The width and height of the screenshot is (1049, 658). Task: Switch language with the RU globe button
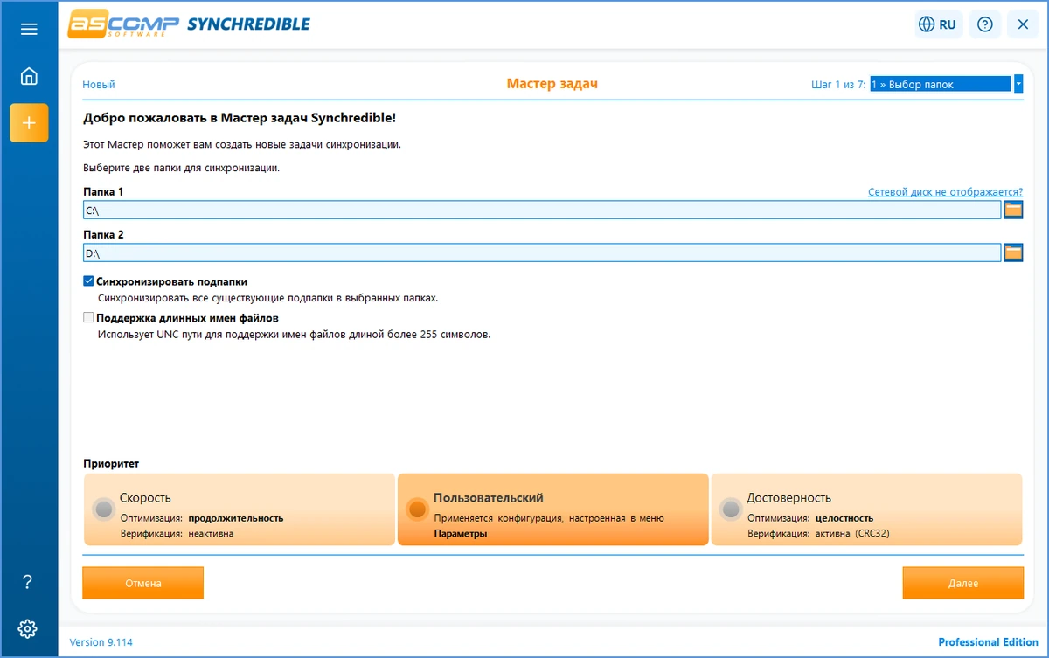939,24
